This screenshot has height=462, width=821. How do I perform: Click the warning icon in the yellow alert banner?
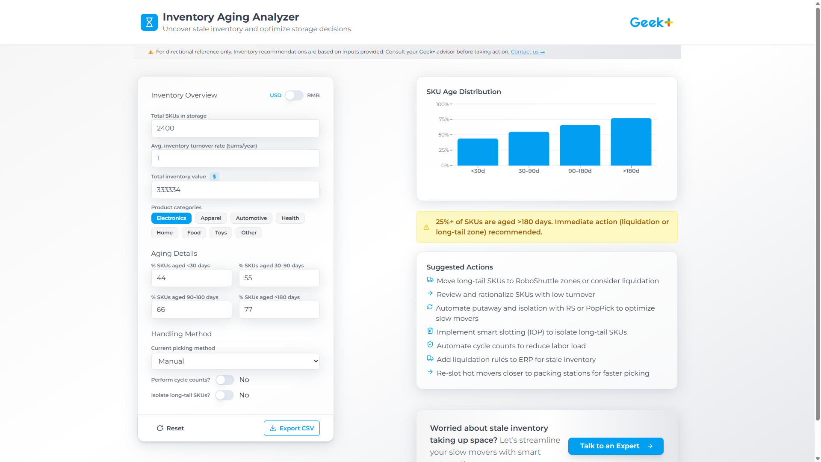coord(426,227)
